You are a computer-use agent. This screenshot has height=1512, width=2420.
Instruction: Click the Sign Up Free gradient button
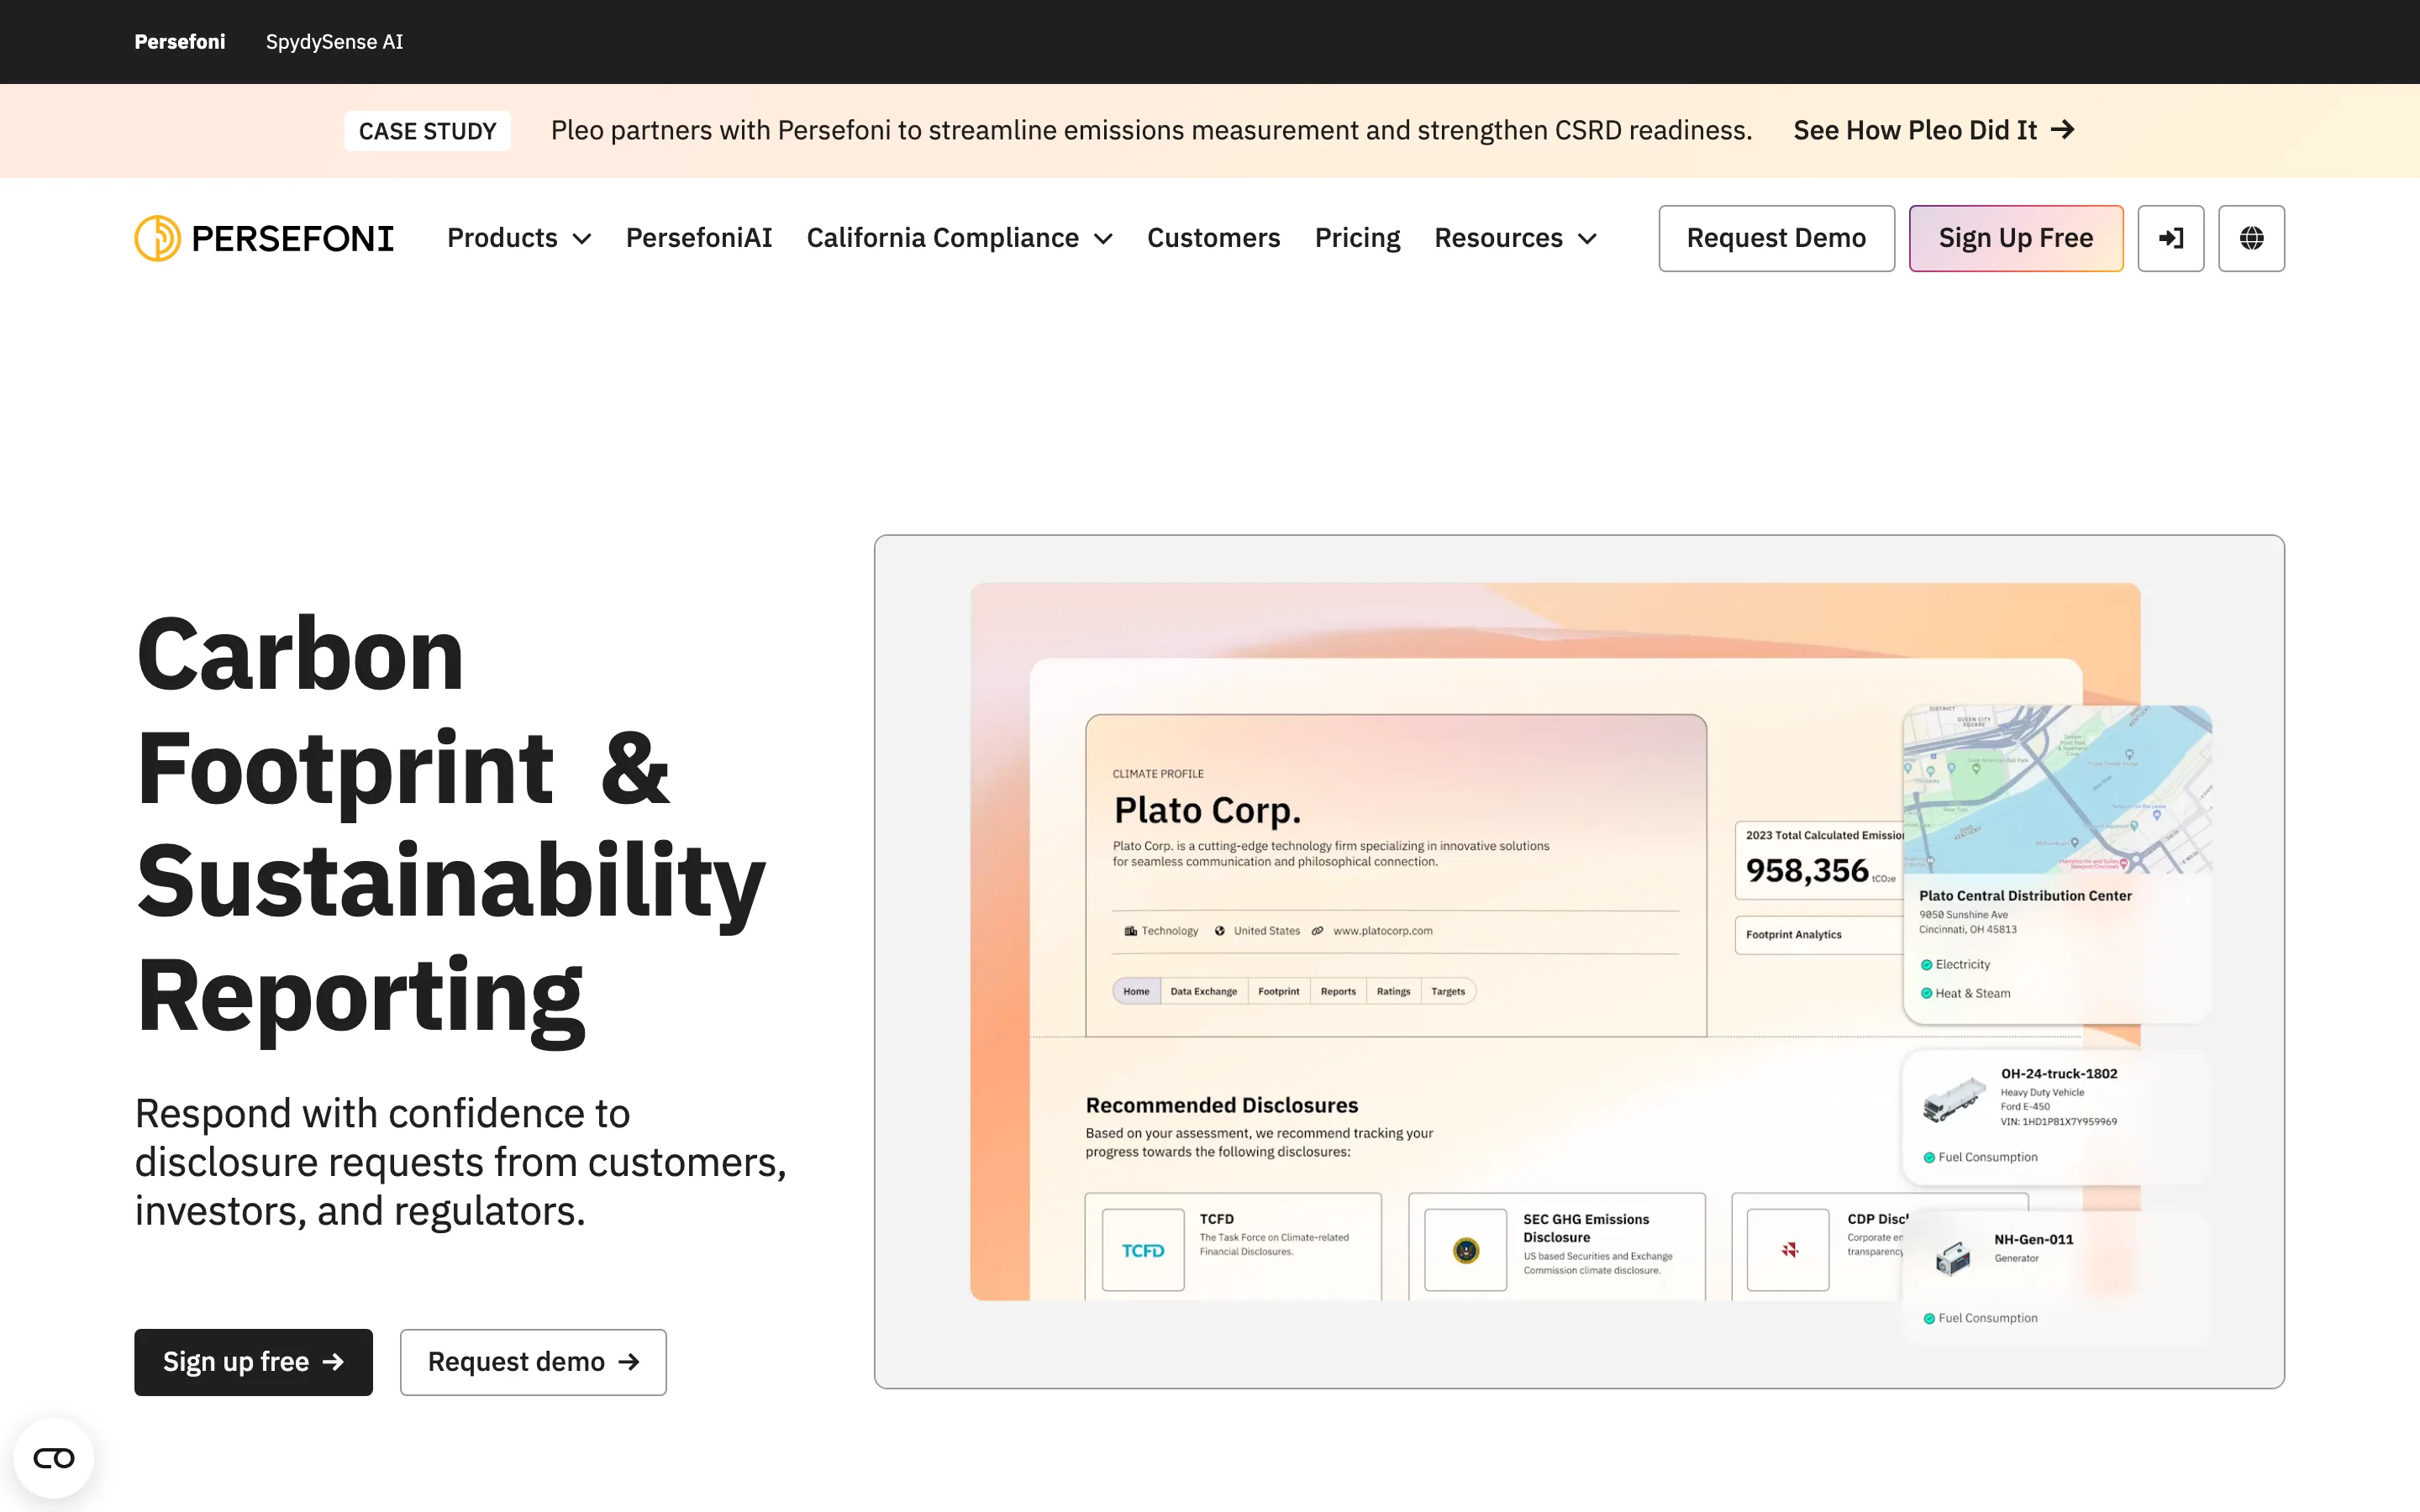[x=2015, y=238]
